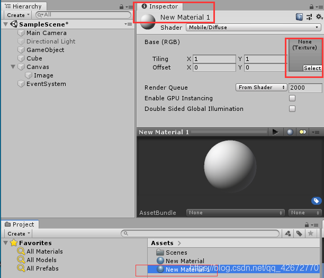
Task: Toggle Double Sided Global Illumination checkbox
Action: 292,109
